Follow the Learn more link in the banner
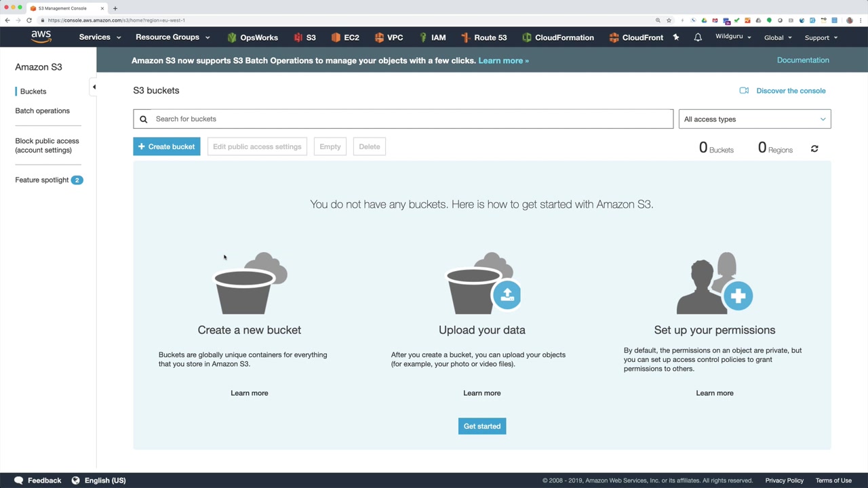This screenshot has width=868, height=488. coord(503,60)
